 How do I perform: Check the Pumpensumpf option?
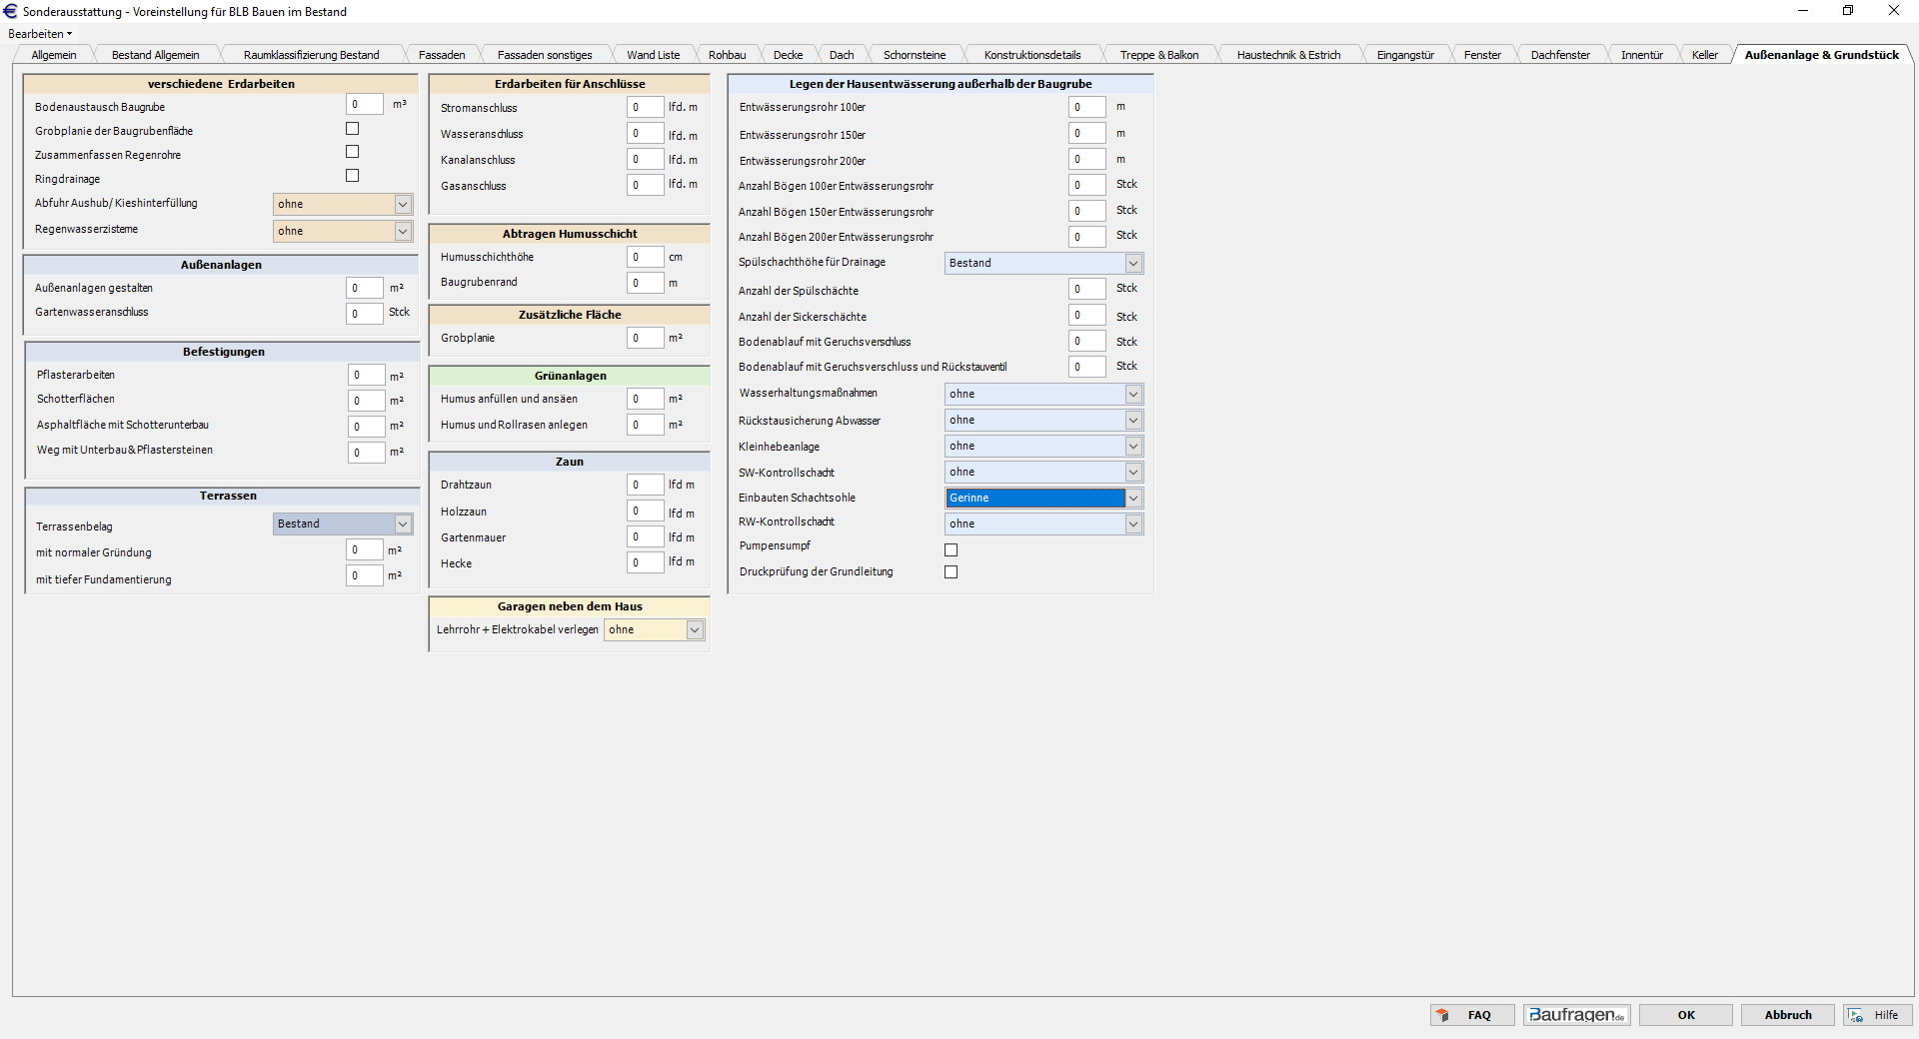pos(951,550)
